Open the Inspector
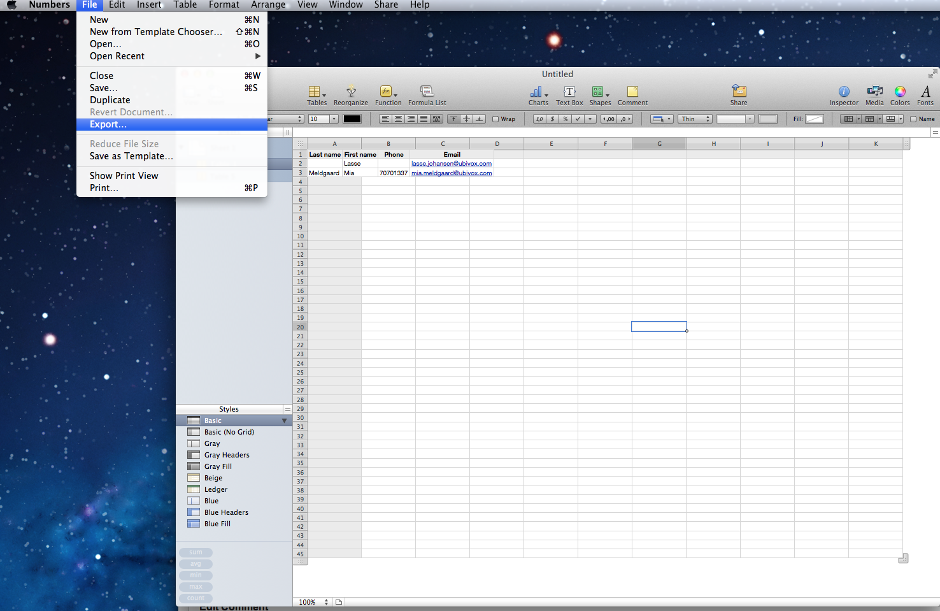Screen dimensions: 940x611 pyautogui.click(x=844, y=96)
